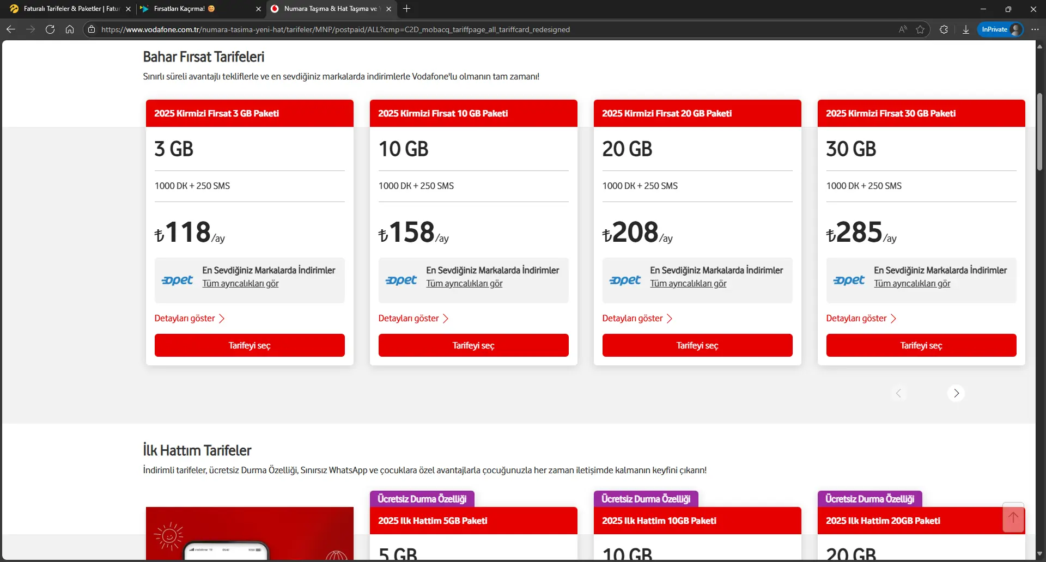
Task: Open the InPrivate profile button
Action: pyautogui.click(x=1000, y=29)
